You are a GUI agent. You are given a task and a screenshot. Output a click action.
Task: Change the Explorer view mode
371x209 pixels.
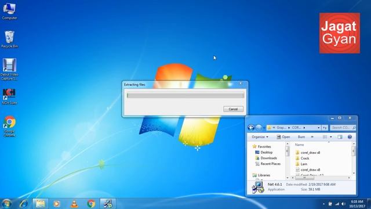click(x=325, y=137)
